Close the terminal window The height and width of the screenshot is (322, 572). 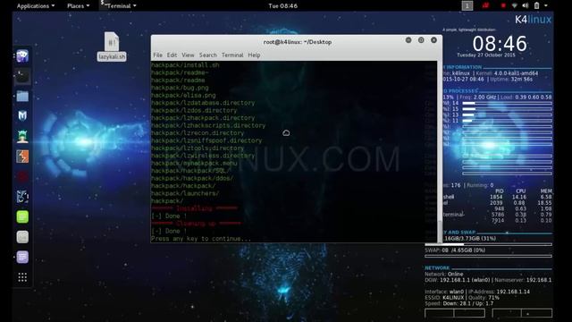click(433, 40)
